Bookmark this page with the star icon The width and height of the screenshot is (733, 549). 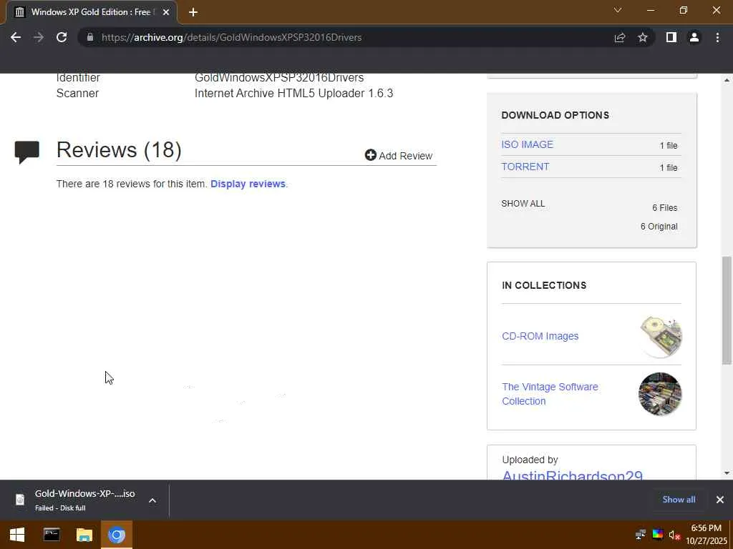tap(643, 37)
